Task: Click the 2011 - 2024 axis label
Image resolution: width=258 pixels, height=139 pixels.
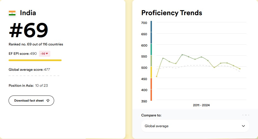Action: coord(201,105)
